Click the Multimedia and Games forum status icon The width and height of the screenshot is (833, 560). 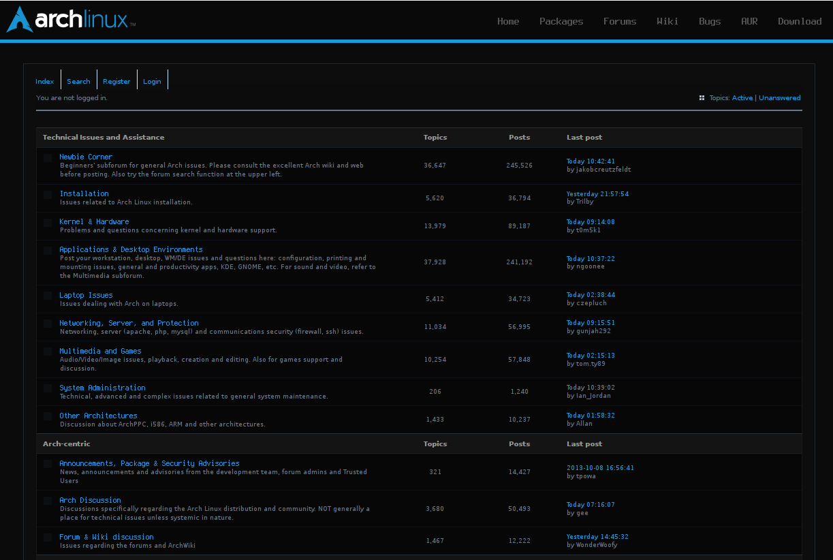pos(48,352)
